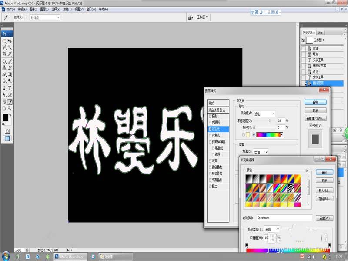This screenshot has height=261, width=348.
Task: Select the Hand tool
Action: coord(4,108)
